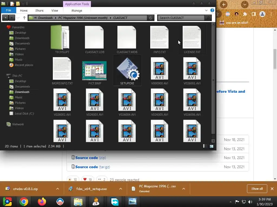This screenshot has width=277, height=207.
Task: Open the View ribbon tab
Action: 55,11
